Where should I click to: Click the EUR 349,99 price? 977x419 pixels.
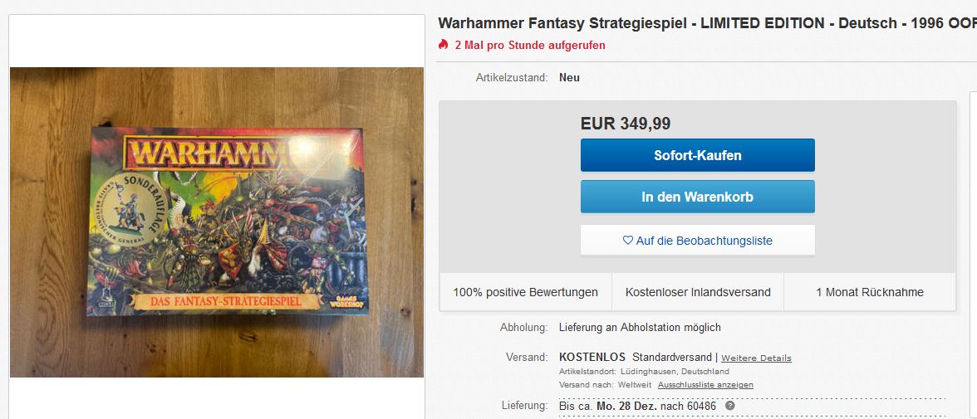tap(626, 124)
